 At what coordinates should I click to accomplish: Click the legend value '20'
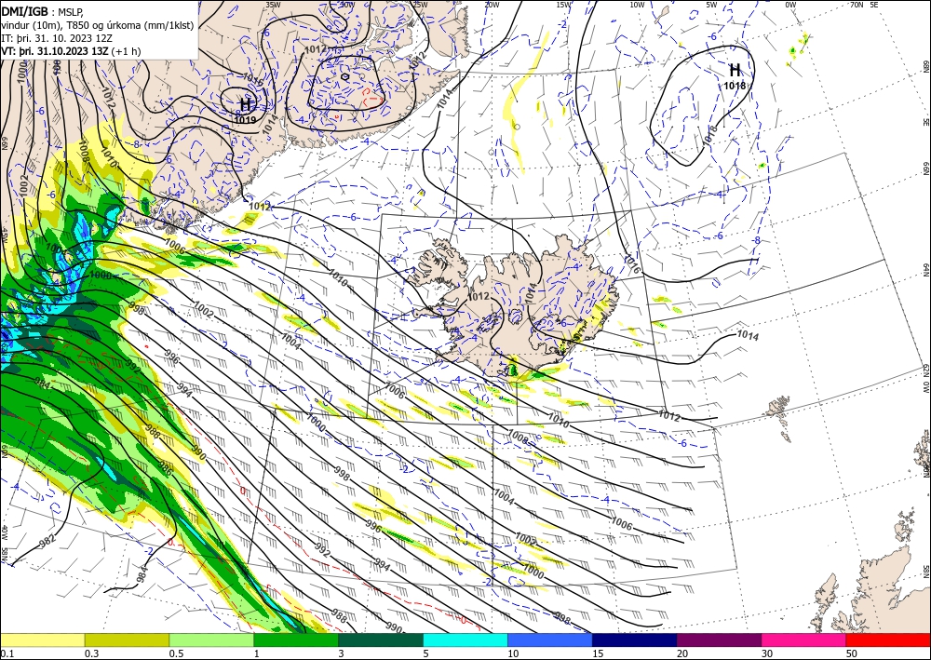point(682,653)
